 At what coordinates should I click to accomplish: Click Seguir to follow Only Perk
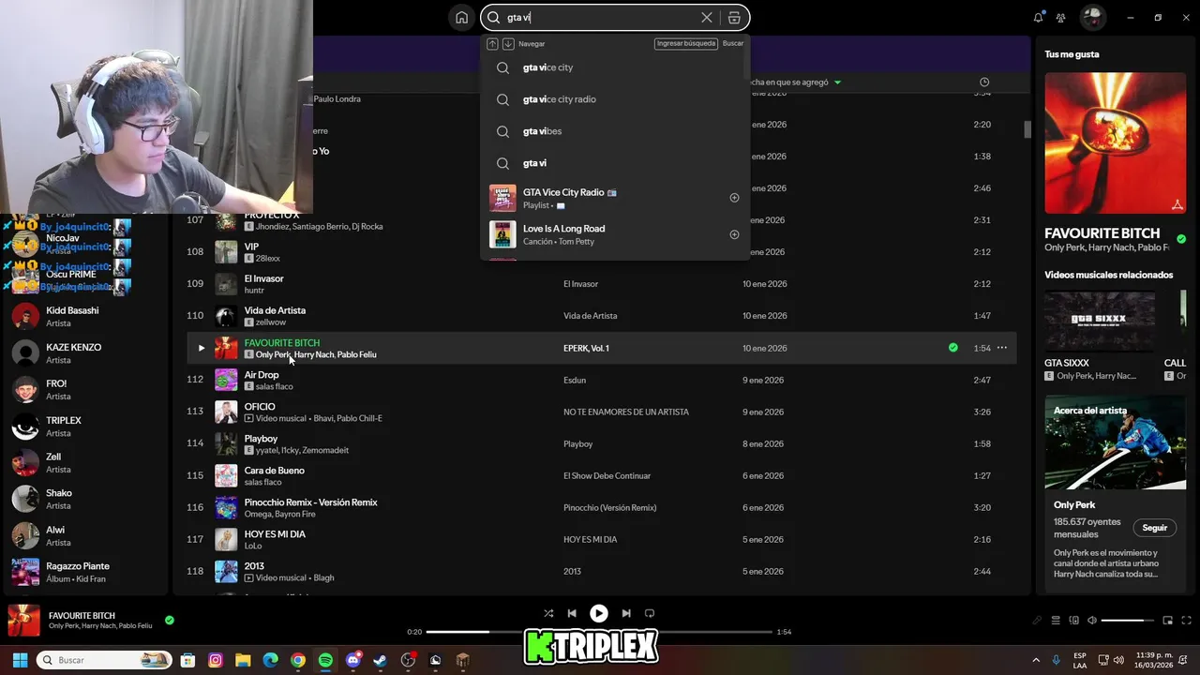[1155, 528]
